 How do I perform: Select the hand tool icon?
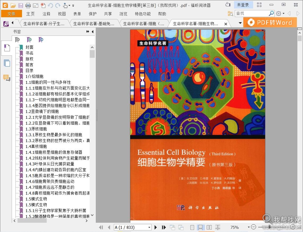tap(65, 5)
